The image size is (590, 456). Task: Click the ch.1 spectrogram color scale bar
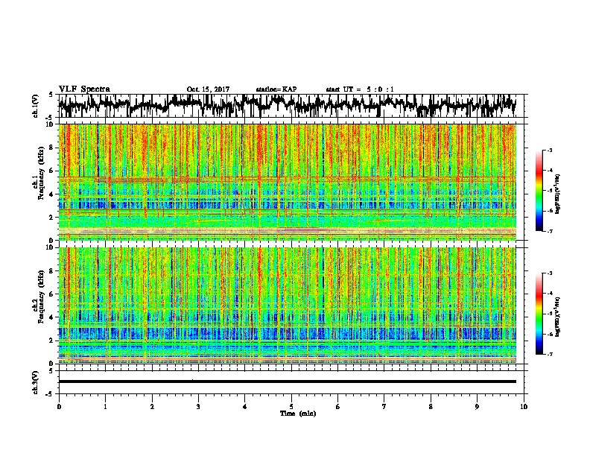pyautogui.click(x=539, y=191)
